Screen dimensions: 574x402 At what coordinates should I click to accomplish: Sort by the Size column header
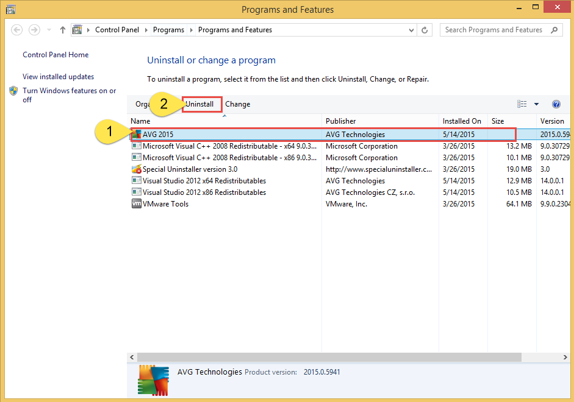[x=512, y=121]
